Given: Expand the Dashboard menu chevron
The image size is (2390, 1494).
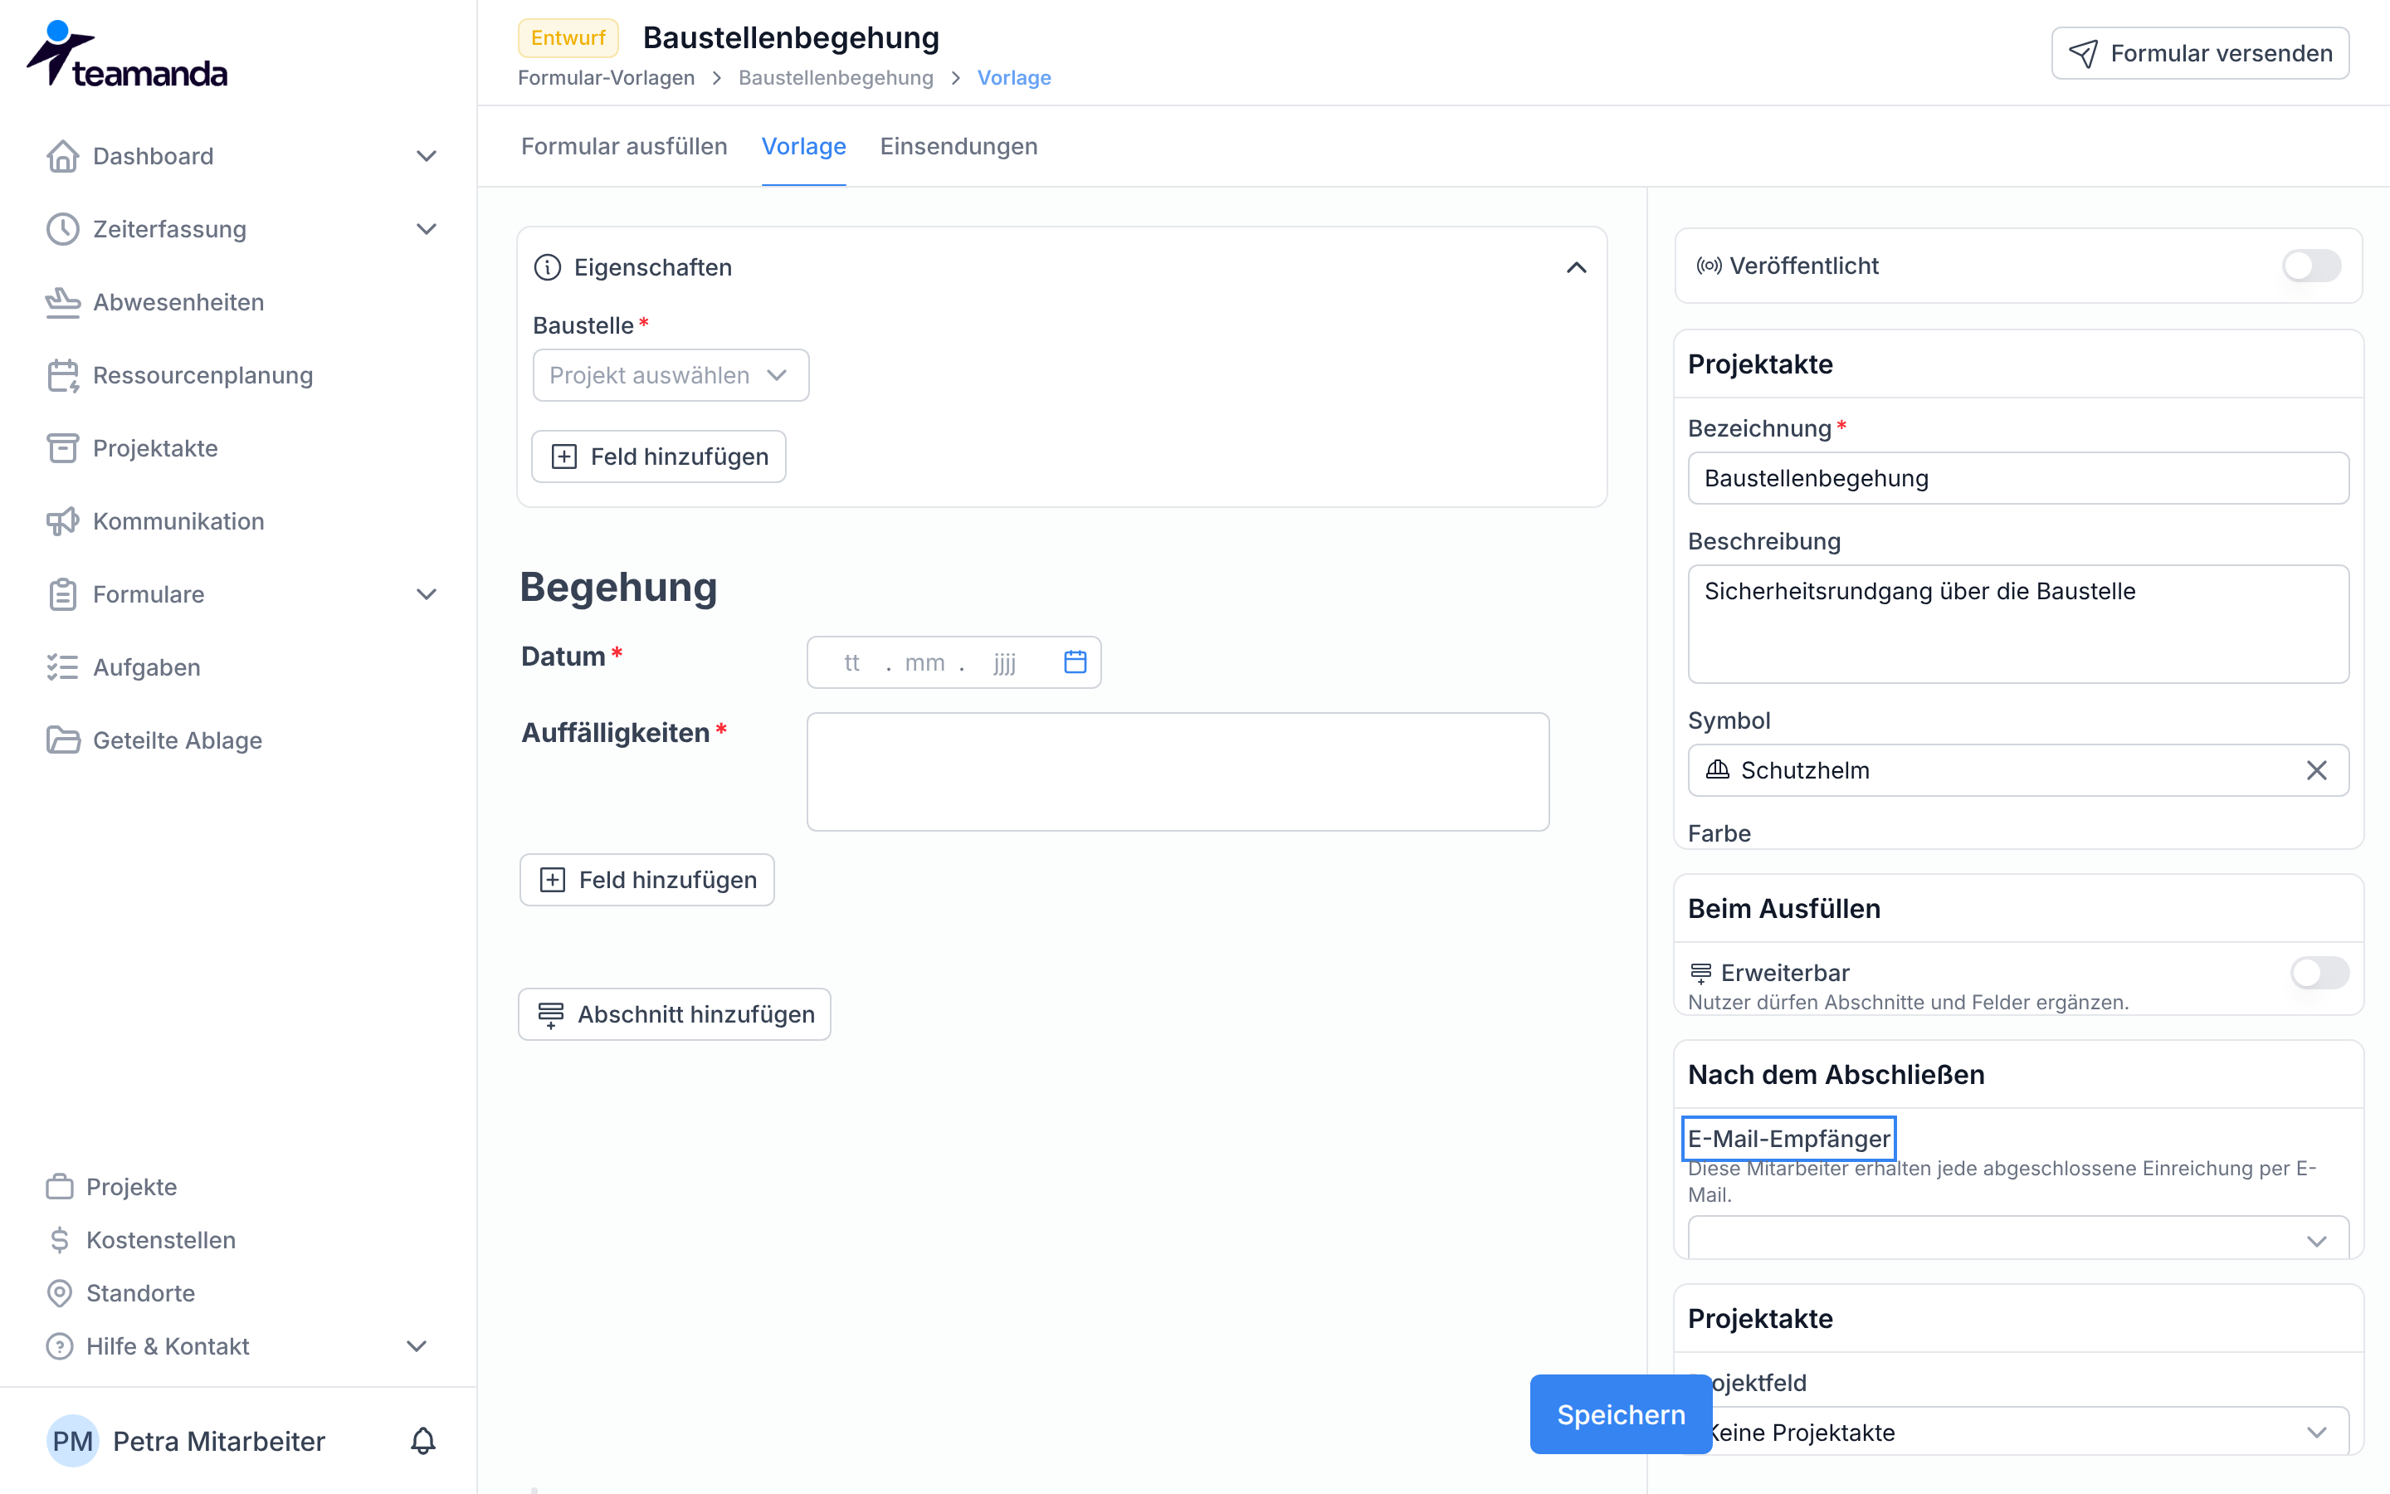Looking at the screenshot, I should (427, 156).
